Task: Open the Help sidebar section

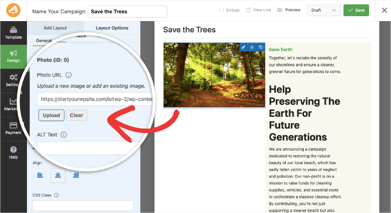Action: 13,153
